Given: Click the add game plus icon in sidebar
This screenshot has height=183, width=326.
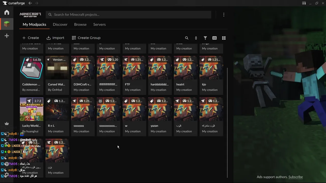Looking at the screenshot, I should pyautogui.click(x=7, y=36).
